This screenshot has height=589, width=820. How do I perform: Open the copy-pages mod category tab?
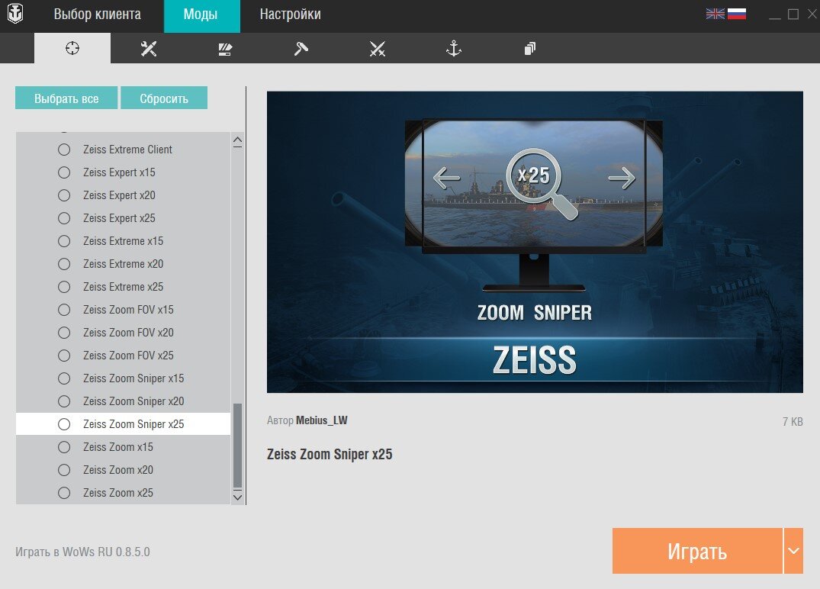(x=529, y=49)
